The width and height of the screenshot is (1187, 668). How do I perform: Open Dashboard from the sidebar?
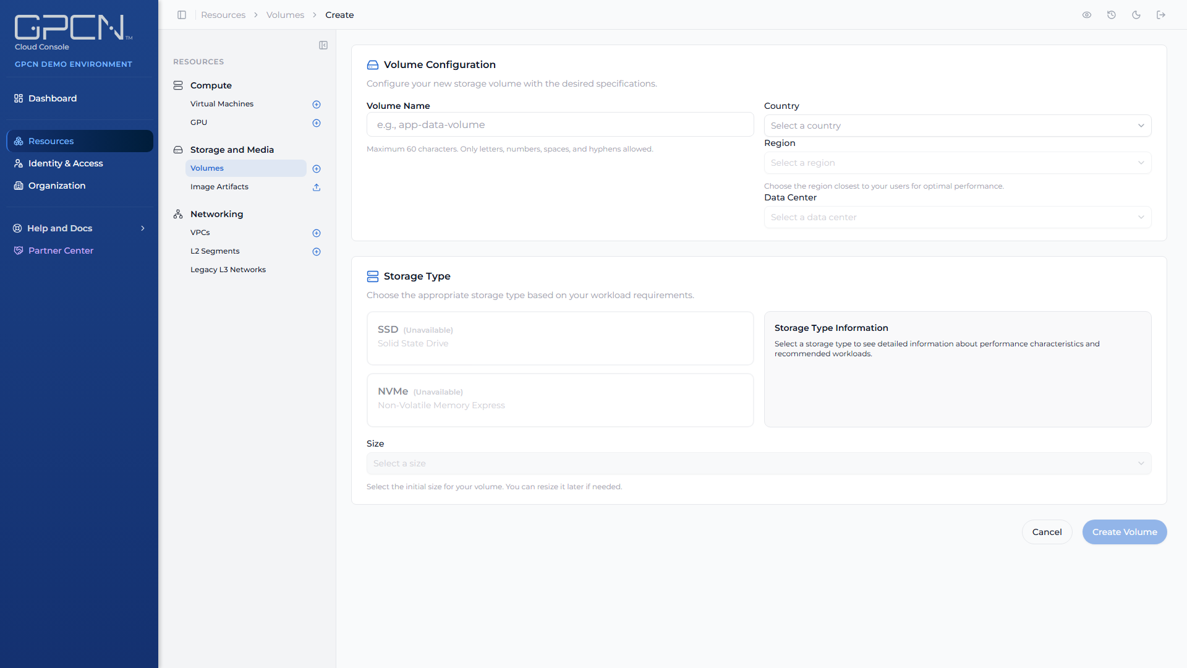pyautogui.click(x=79, y=98)
